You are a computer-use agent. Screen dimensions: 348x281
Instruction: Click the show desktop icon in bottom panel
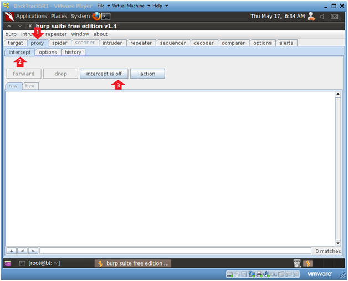[x=8, y=263]
